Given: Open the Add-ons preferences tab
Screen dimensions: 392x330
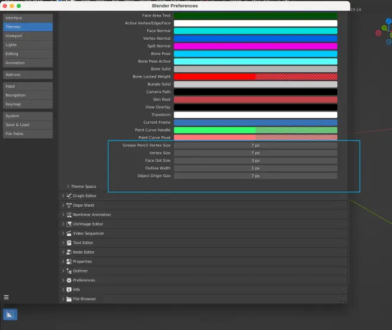Looking at the screenshot, I should [27, 75].
